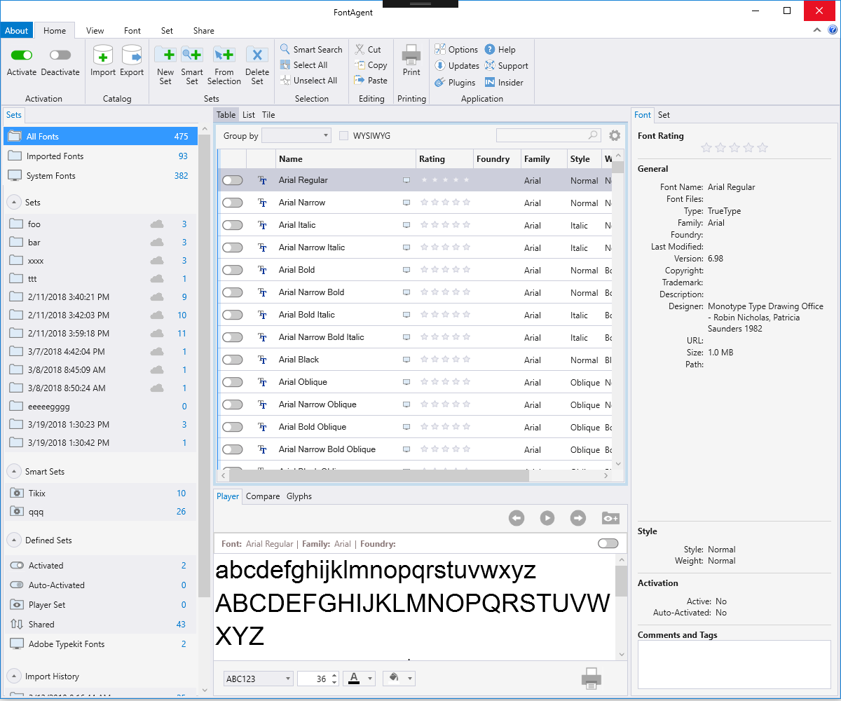The height and width of the screenshot is (701, 841).
Task: Open the Share ribbon tab
Action: (204, 31)
